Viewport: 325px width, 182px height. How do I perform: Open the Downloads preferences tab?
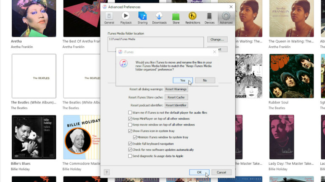tap(159, 18)
